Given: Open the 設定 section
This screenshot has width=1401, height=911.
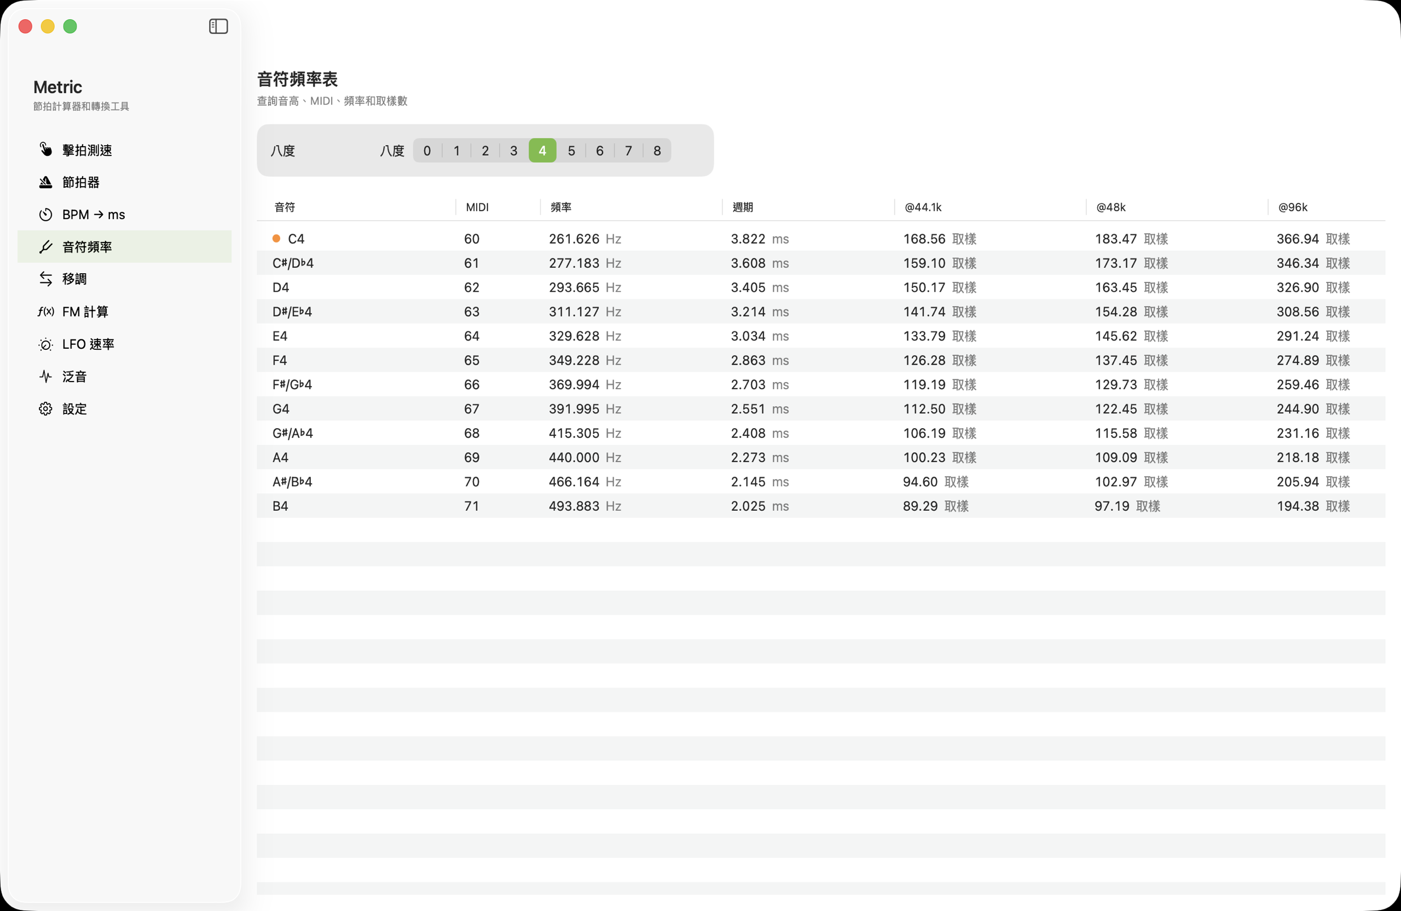Looking at the screenshot, I should pos(124,408).
